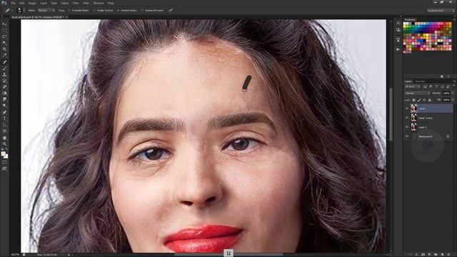This screenshot has height=257, width=457.
Task: Toggle Quick Mask mode icon
Action: tap(4, 162)
